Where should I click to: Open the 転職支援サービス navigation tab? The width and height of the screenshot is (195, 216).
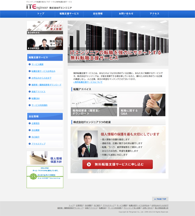coord(69,14)
